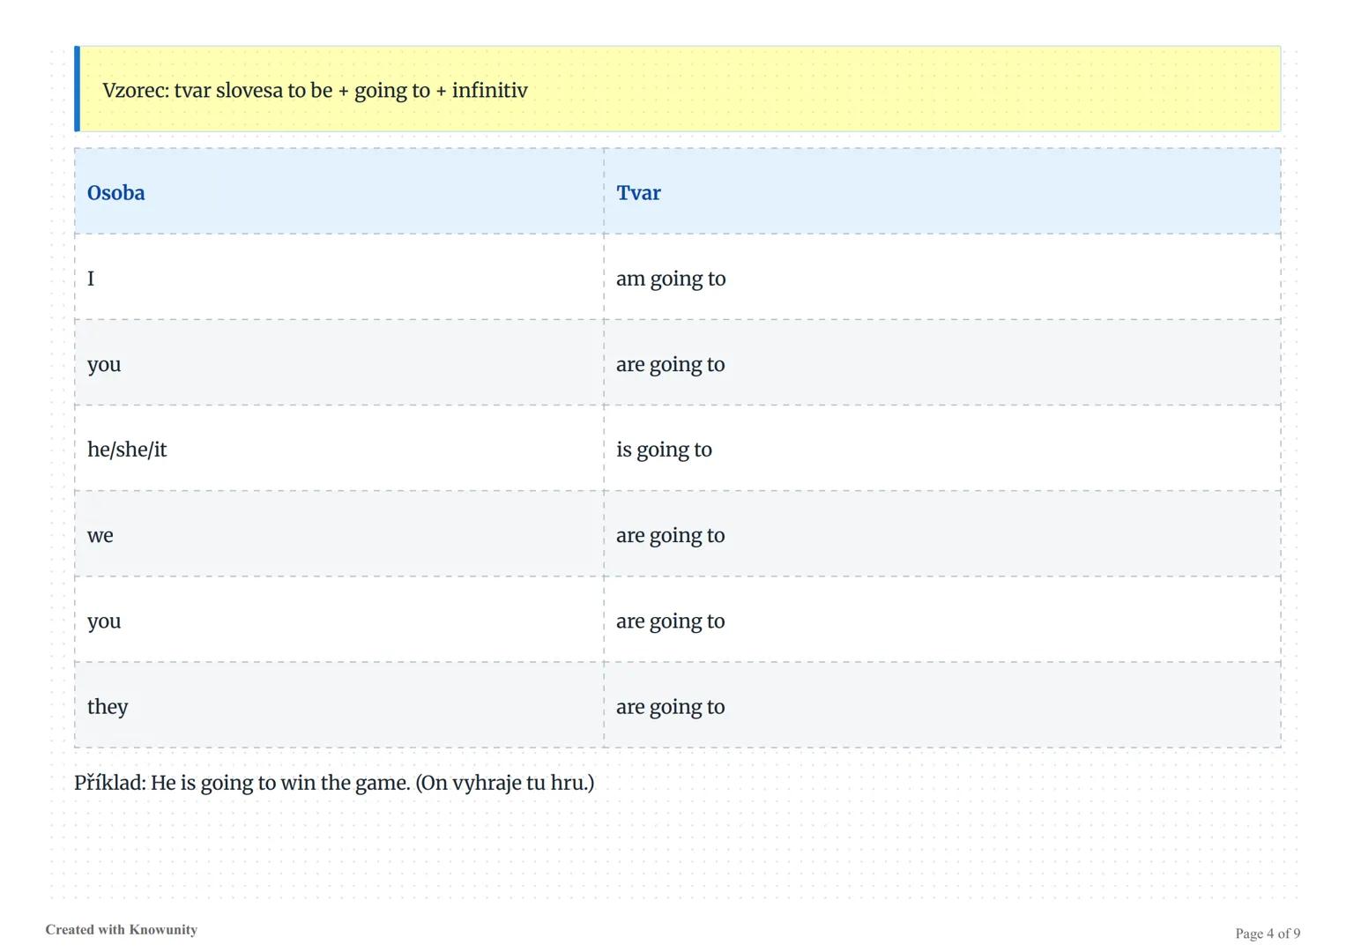1346x952 pixels.
Task: Select the 'Tvar' column header
Action: click(638, 193)
